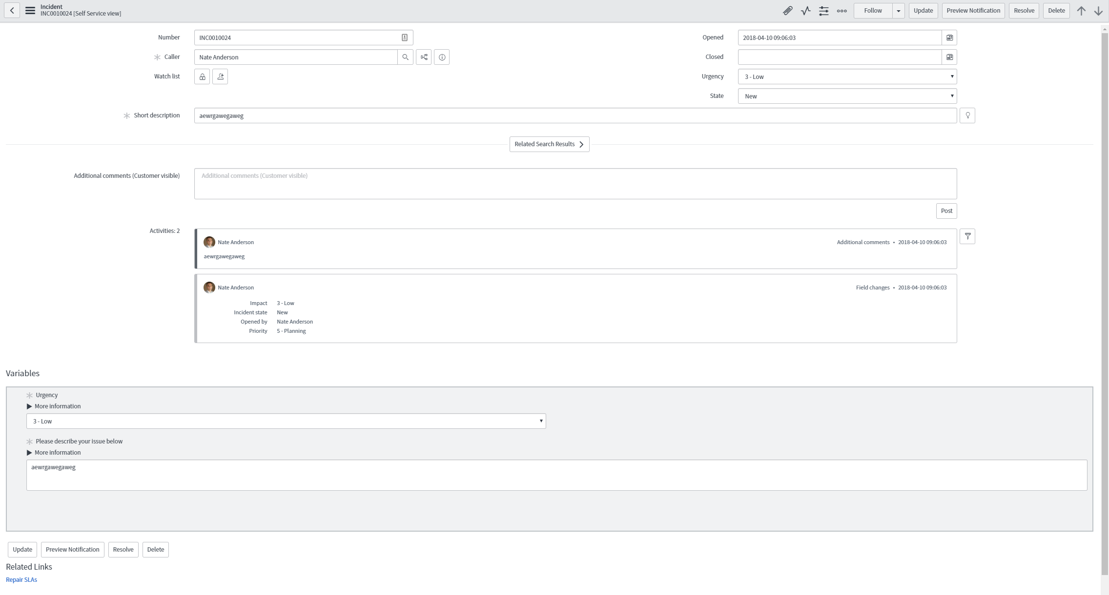Show related incidents hierarchy icon for Caller
This screenshot has width=1109, height=595.
pyautogui.click(x=424, y=57)
